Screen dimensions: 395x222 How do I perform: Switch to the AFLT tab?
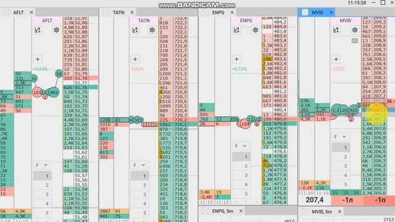coord(19,12)
